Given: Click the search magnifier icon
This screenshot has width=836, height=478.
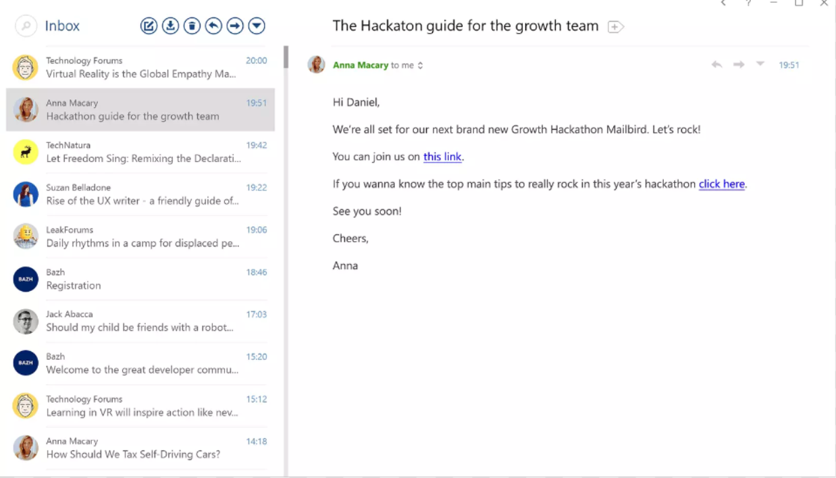Looking at the screenshot, I should point(26,26).
